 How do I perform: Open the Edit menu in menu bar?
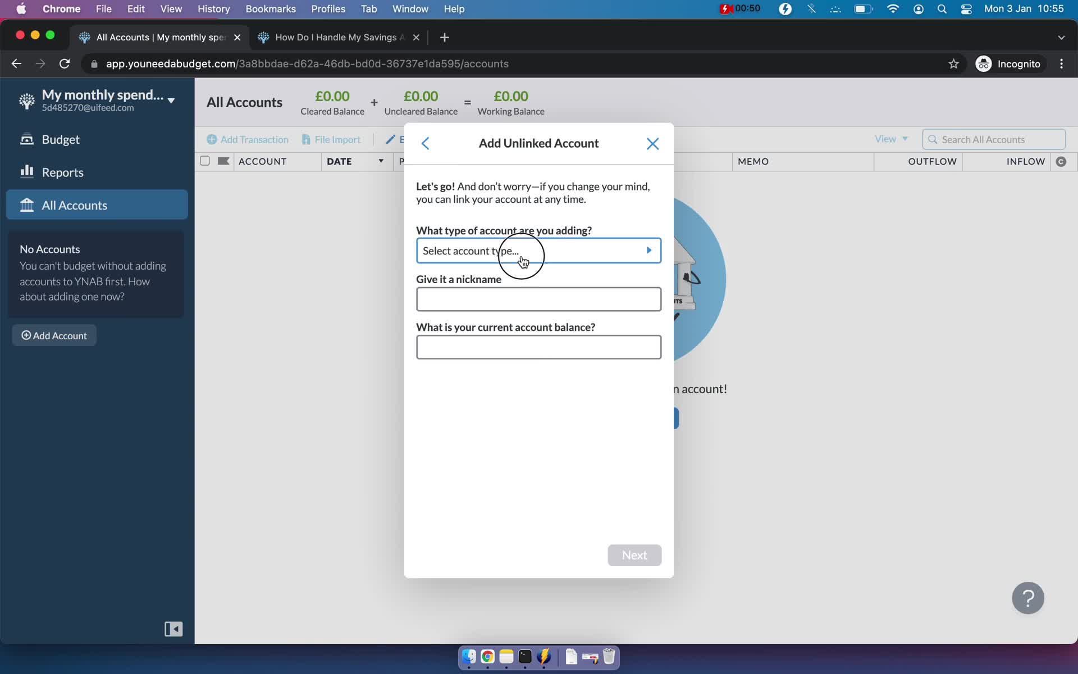pos(134,8)
